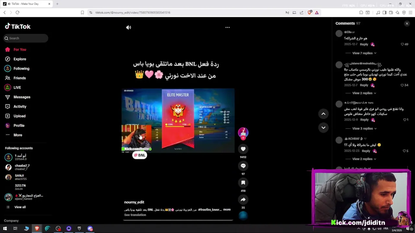The width and height of the screenshot is (415, 233).
Task: Click the @BNL mention sticker
Action: click(140, 155)
